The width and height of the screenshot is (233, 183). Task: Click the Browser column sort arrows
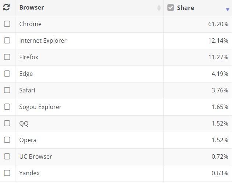click(x=159, y=8)
